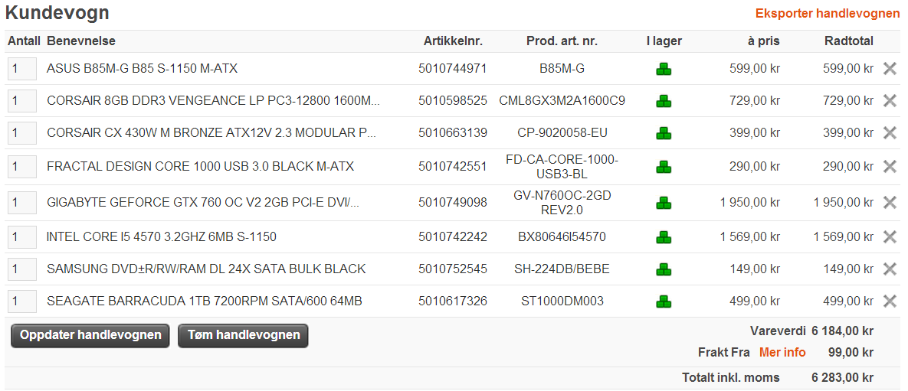Viewport: 908px width, 391px height.
Task: Click stock icon for ASUS B85M-G
Action: (x=664, y=70)
